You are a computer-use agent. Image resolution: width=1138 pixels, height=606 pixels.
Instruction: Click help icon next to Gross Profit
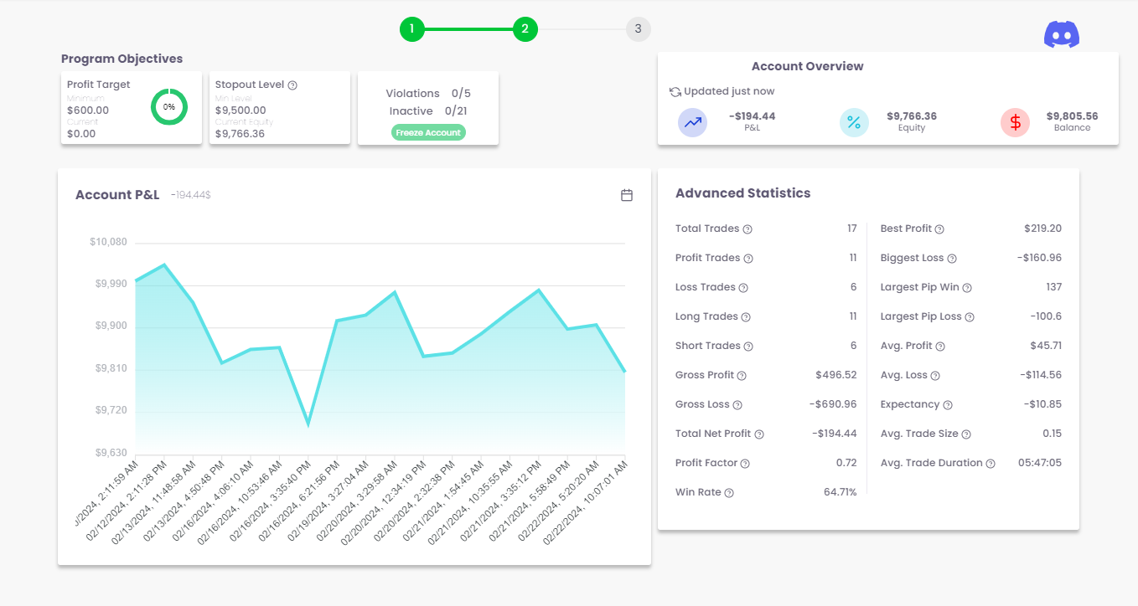(742, 376)
